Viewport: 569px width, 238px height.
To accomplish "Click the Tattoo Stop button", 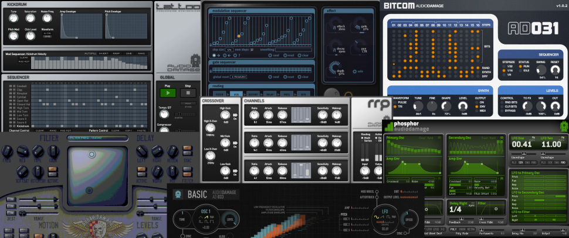I will tap(188, 93).
